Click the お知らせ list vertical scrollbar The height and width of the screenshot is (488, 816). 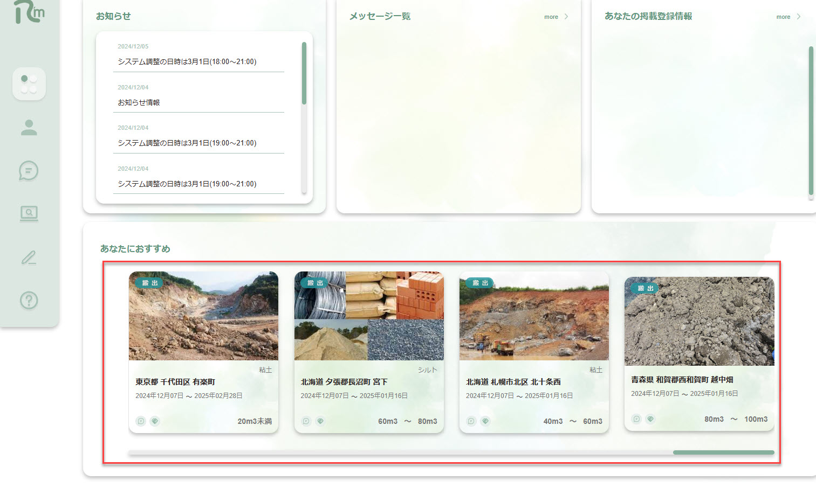(304, 73)
